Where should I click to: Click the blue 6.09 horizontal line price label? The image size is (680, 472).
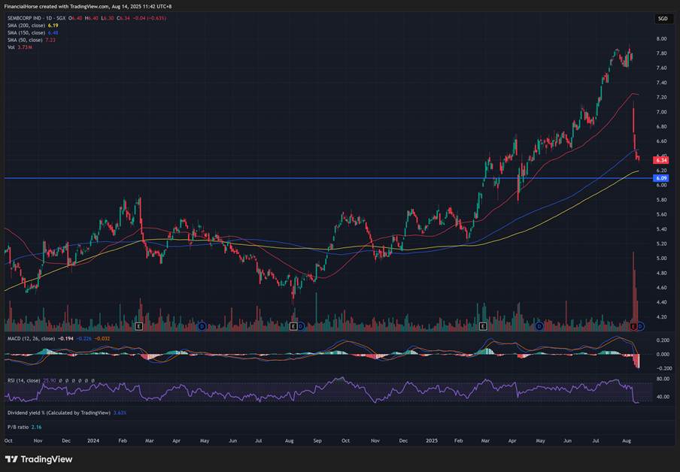661,178
